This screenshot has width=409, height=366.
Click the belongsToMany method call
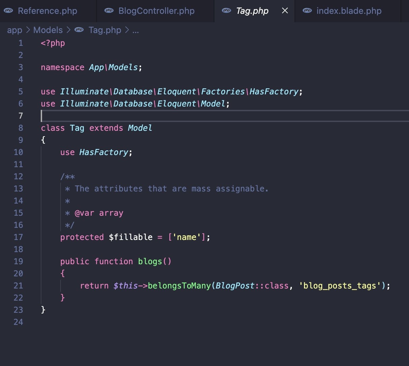coord(179,286)
